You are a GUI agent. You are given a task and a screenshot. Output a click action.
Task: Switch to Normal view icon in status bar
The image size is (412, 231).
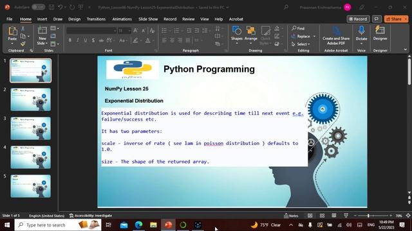[x=310, y=216]
